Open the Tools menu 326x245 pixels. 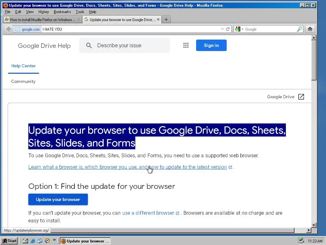80,12
